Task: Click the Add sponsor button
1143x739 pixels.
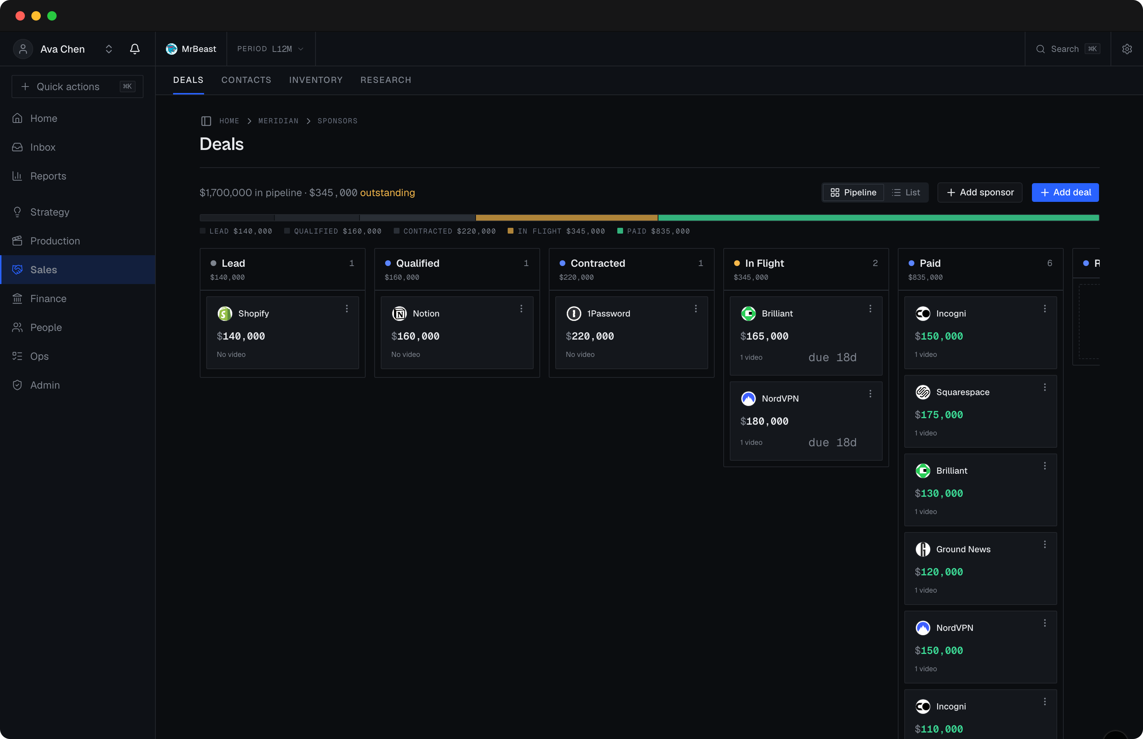Action: pyautogui.click(x=980, y=193)
